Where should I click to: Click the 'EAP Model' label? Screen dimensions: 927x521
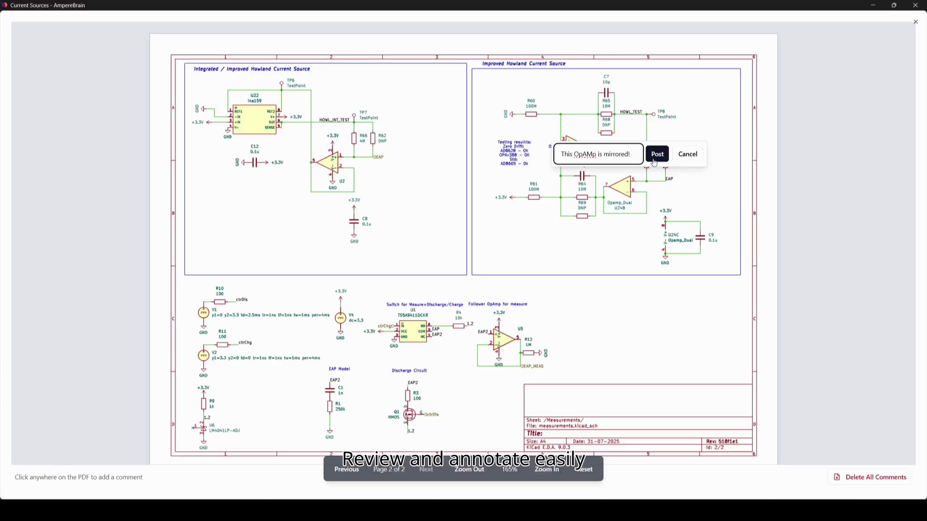coord(339,369)
